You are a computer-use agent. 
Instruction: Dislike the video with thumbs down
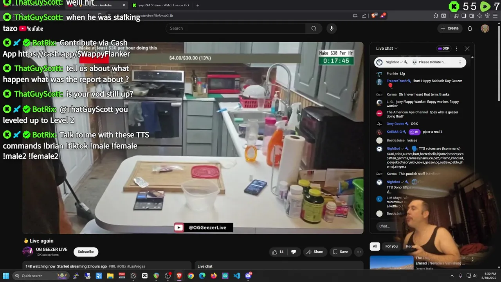pyautogui.click(x=294, y=252)
